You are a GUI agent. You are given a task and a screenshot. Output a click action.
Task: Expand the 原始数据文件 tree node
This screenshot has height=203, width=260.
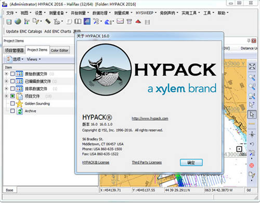pos(6,74)
